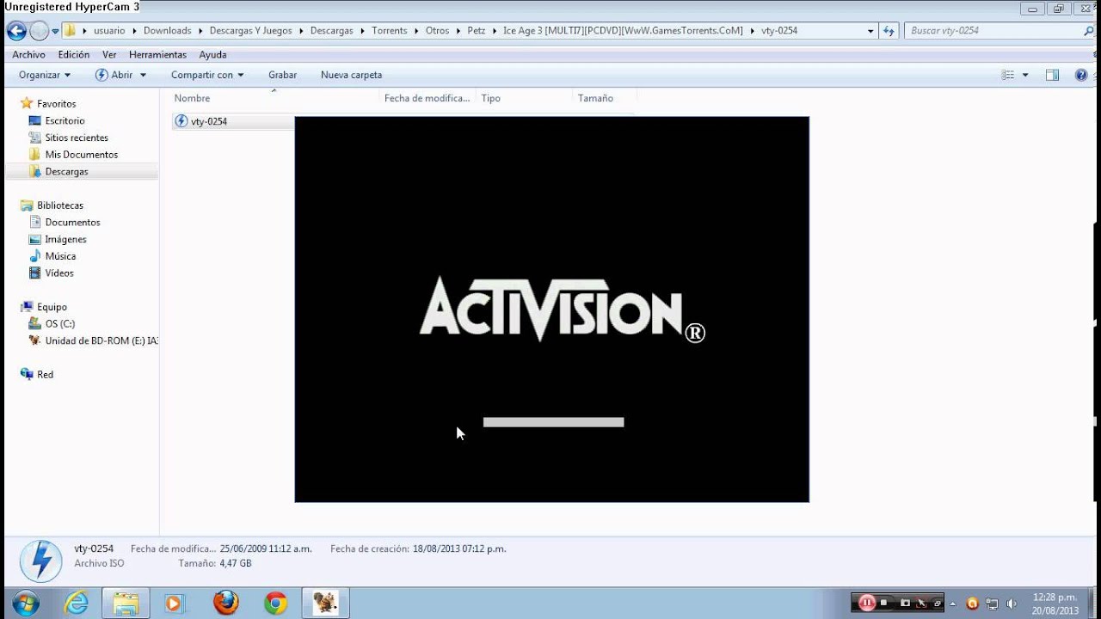Go to Torrents in the breadcrumb
This screenshot has width=1101, height=619.
point(389,30)
